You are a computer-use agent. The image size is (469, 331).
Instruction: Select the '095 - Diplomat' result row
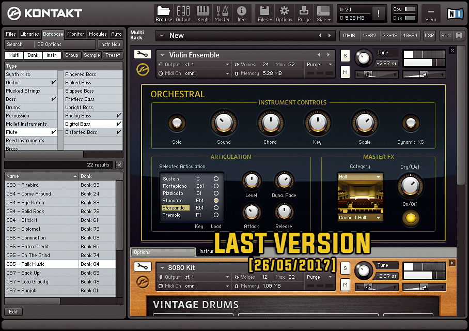60,229
